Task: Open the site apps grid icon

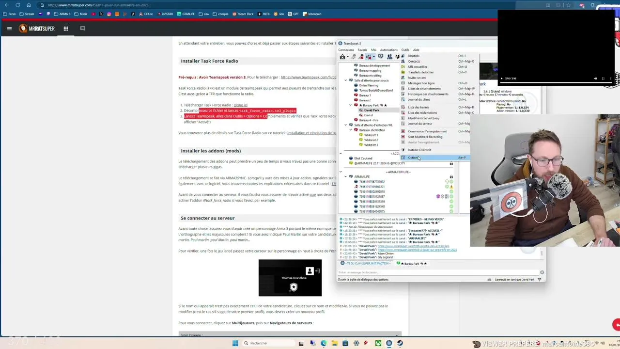Action: click(x=66, y=29)
